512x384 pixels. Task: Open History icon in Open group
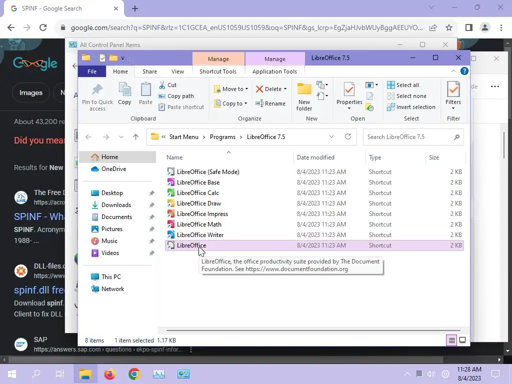[x=369, y=107]
